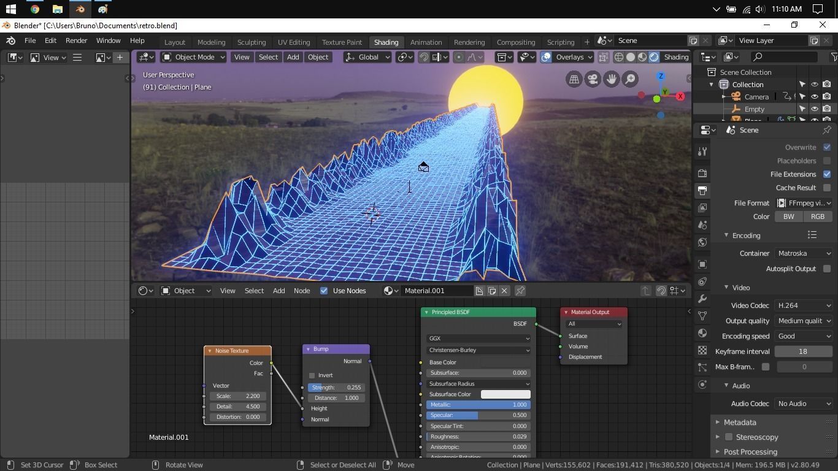Set color mode to BW
This screenshot has width=838, height=471.
(x=788, y=216)
